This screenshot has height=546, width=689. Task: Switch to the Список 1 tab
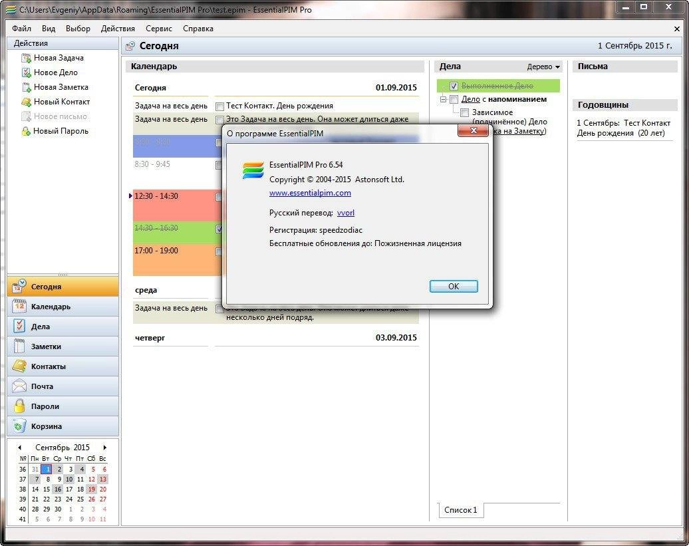coord(460,510)
